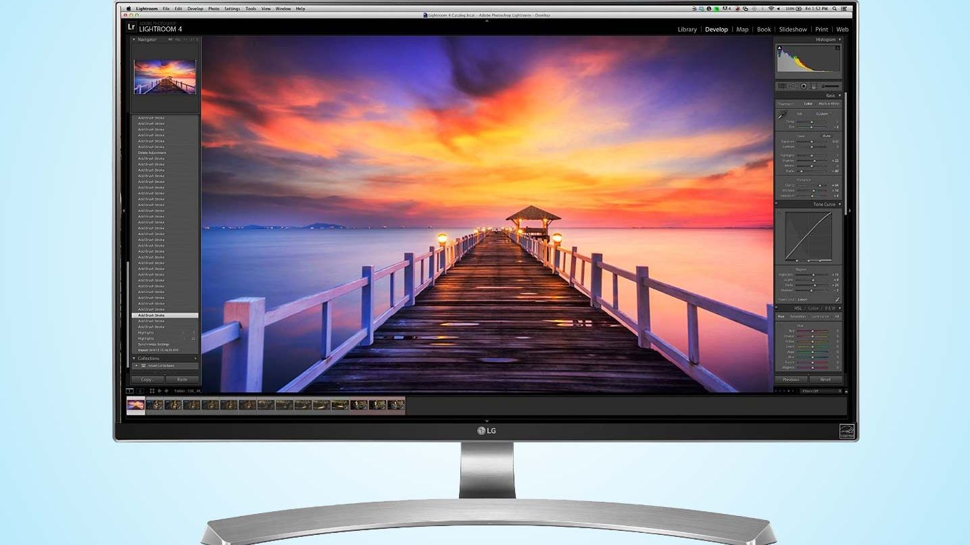This screenshot has width=970, height=545.
Task: Click the Tone Curve point curve edit icon
Action: pos(837,299)
